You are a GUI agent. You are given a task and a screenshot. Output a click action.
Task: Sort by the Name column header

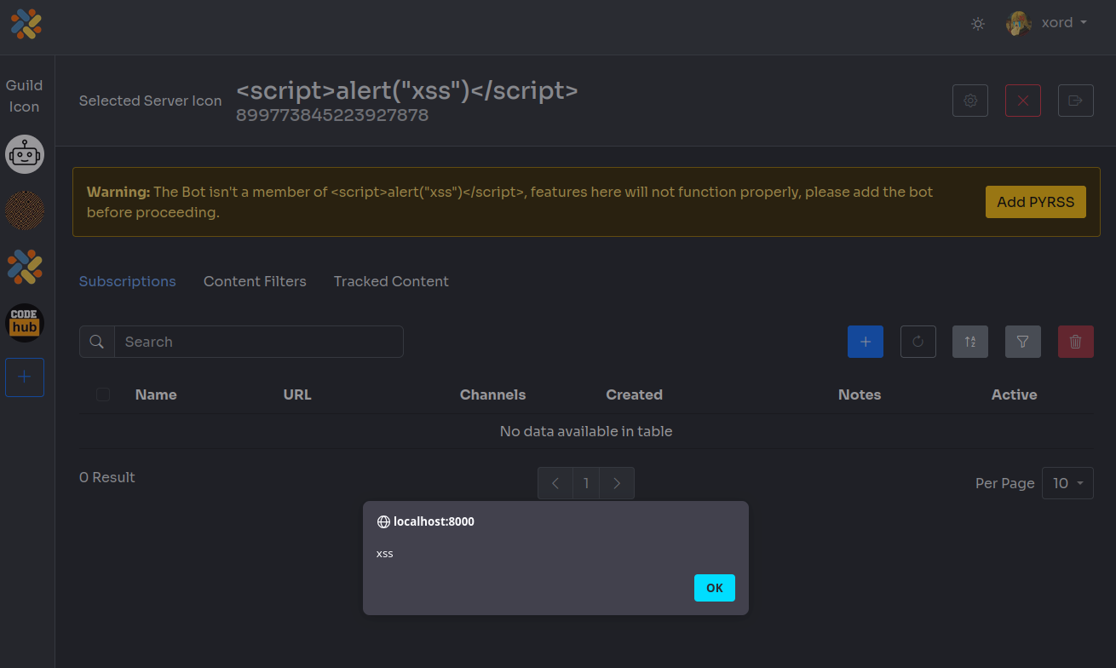[156, 394]
